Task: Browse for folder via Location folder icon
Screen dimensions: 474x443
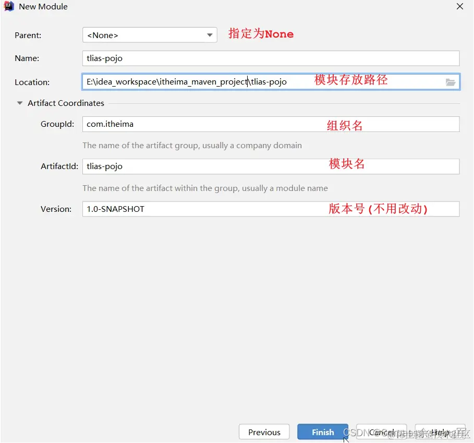Action: (451, 82)
